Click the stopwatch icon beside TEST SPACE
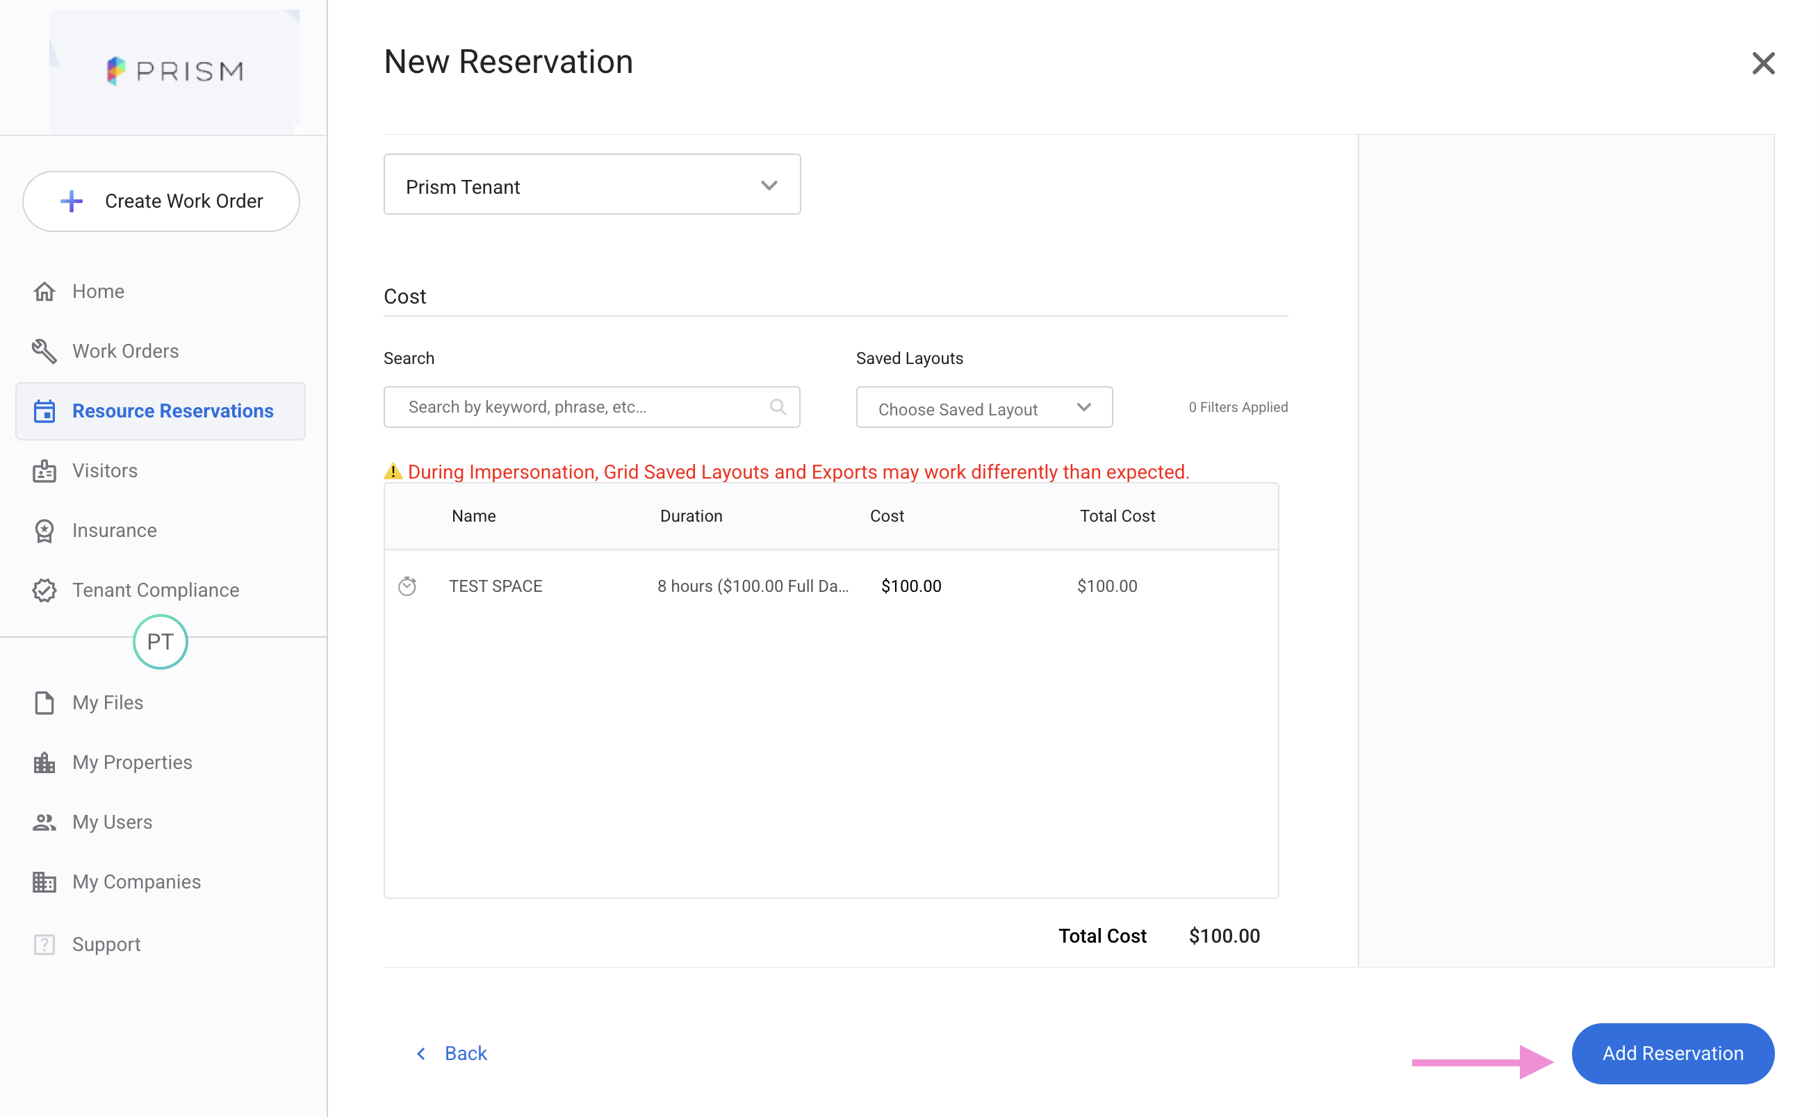Image resolution: width=1818 pixels, height=1117 pixels. tap(407, 586)
